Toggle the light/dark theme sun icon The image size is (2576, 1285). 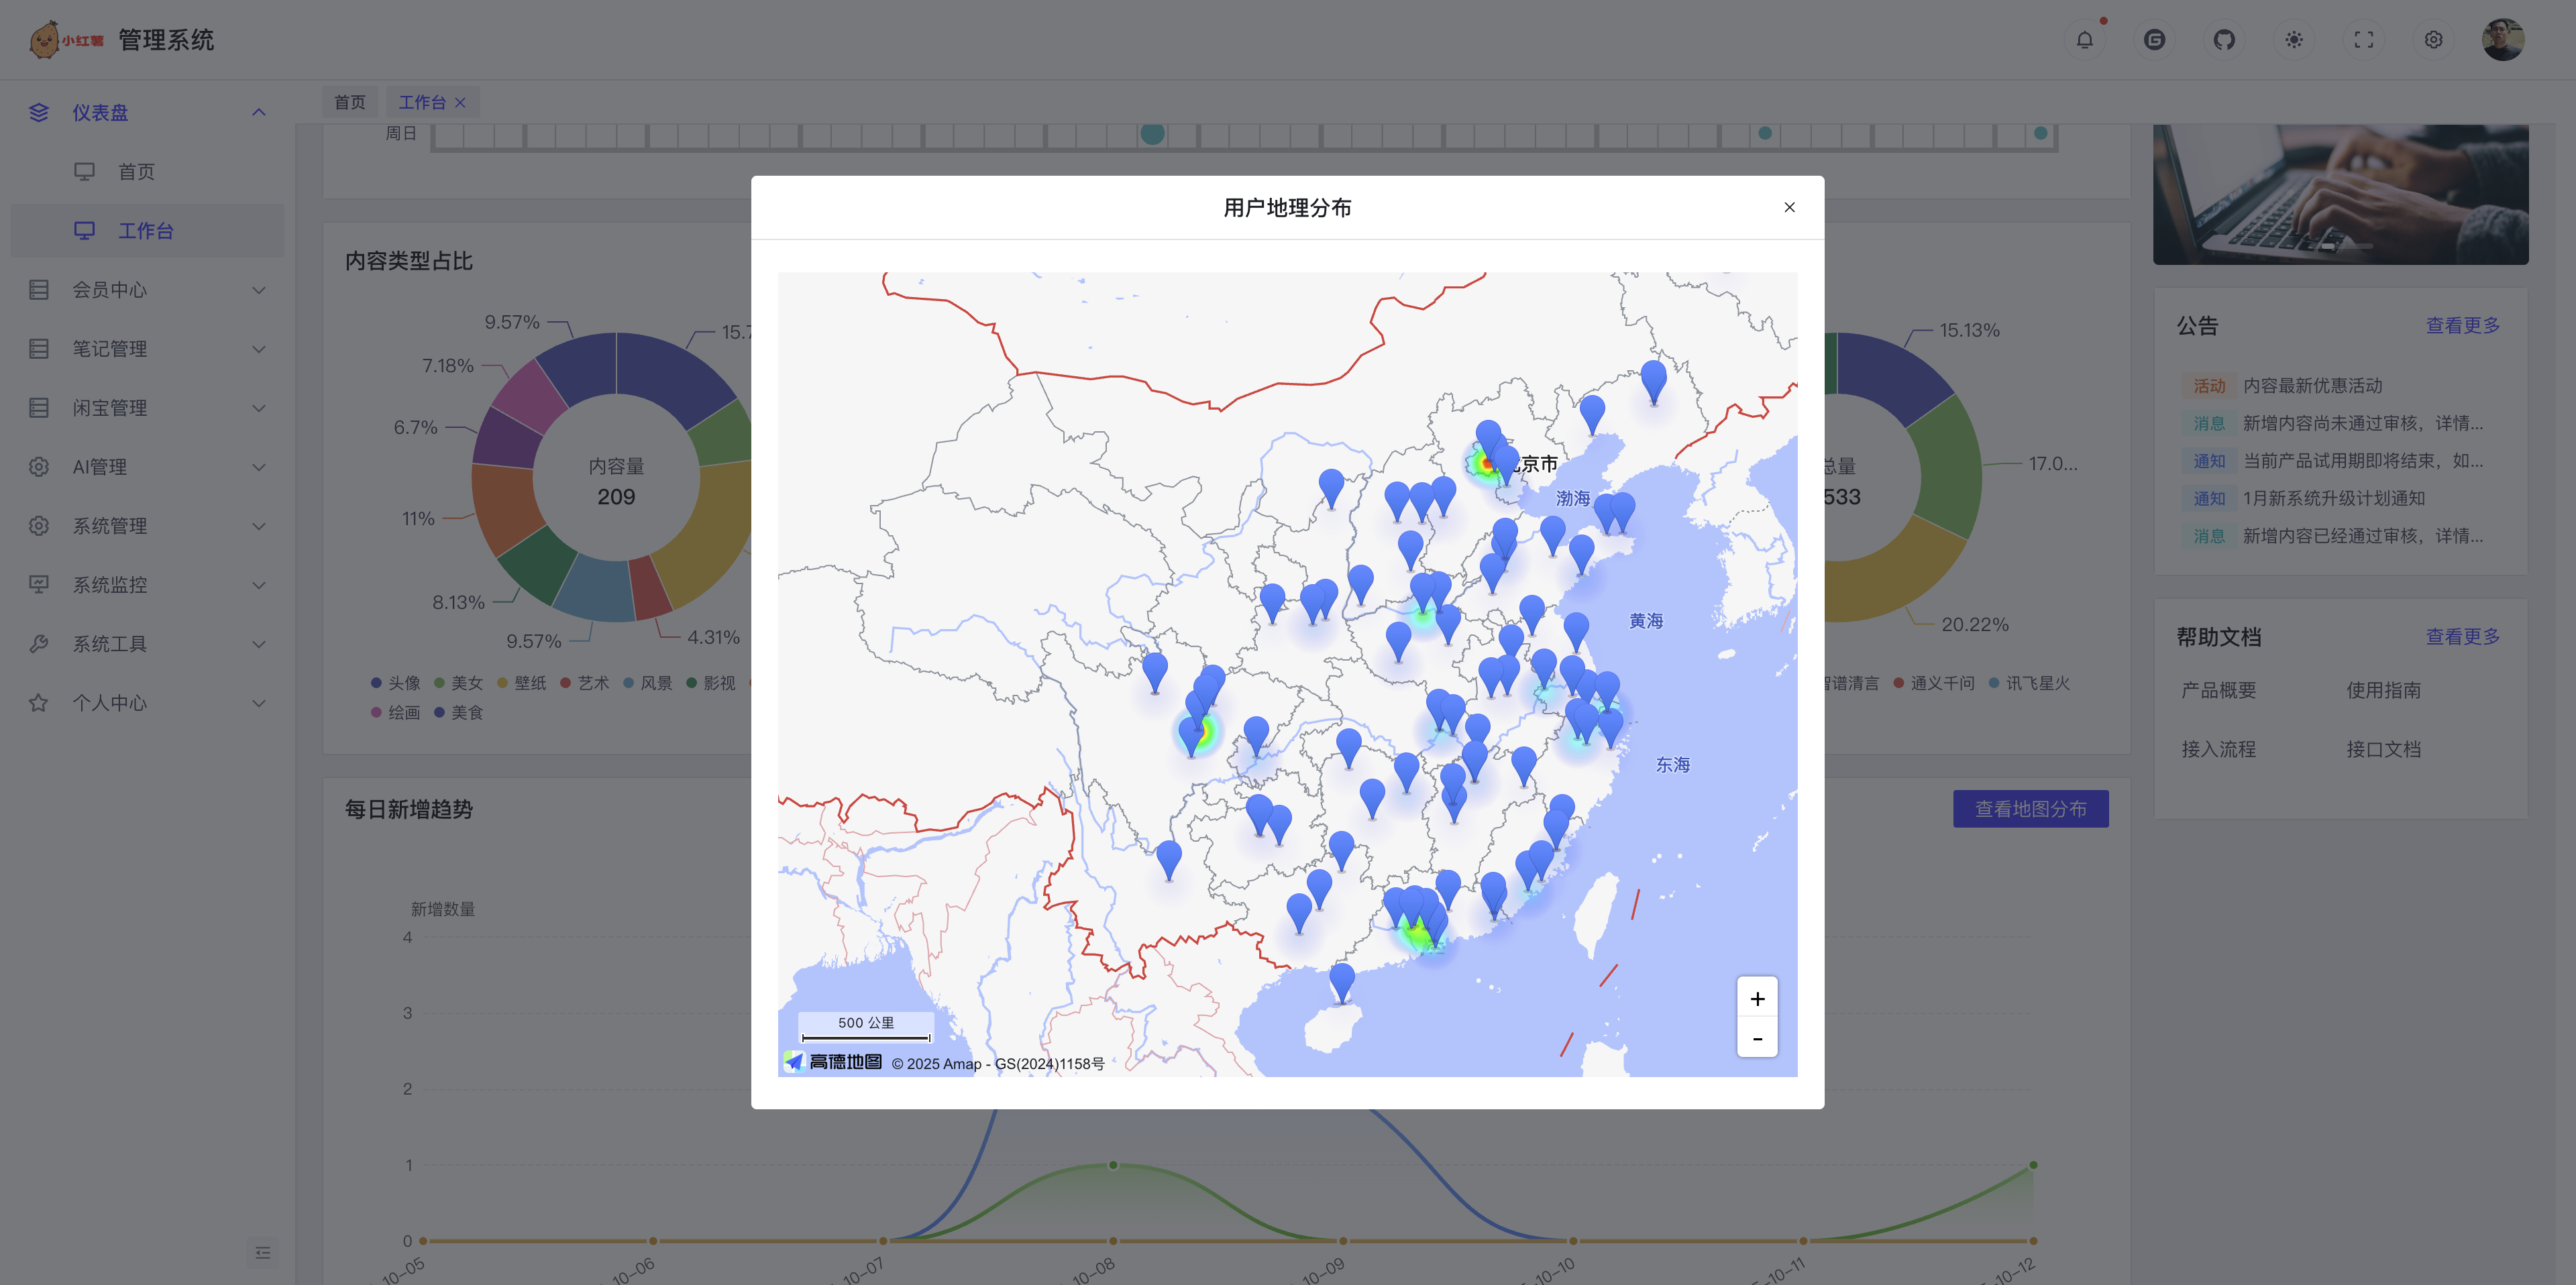click(x=2294, y=40)
